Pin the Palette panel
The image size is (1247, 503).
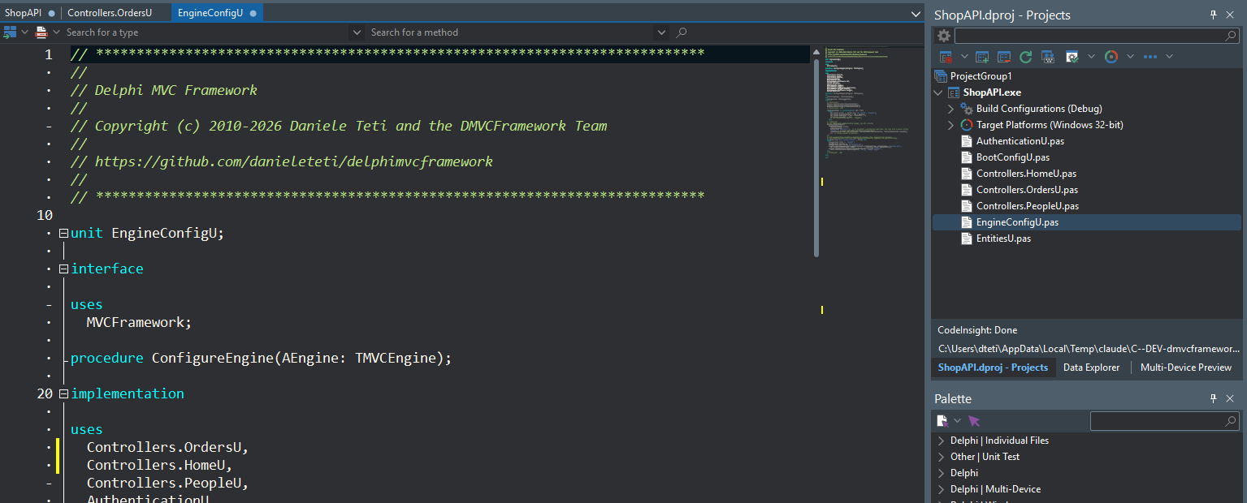(1214, 398)
